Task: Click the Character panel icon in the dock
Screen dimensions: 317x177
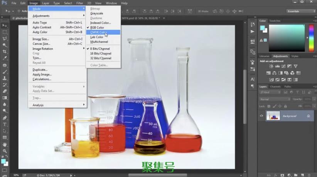Action: coord(253,79)
